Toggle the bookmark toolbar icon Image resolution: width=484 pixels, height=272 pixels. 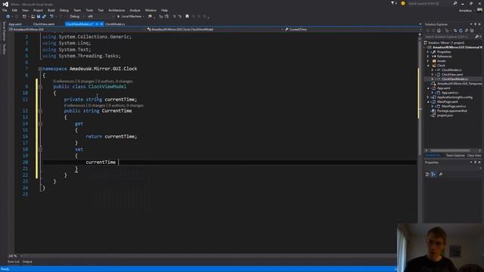[x=187, y=17]
